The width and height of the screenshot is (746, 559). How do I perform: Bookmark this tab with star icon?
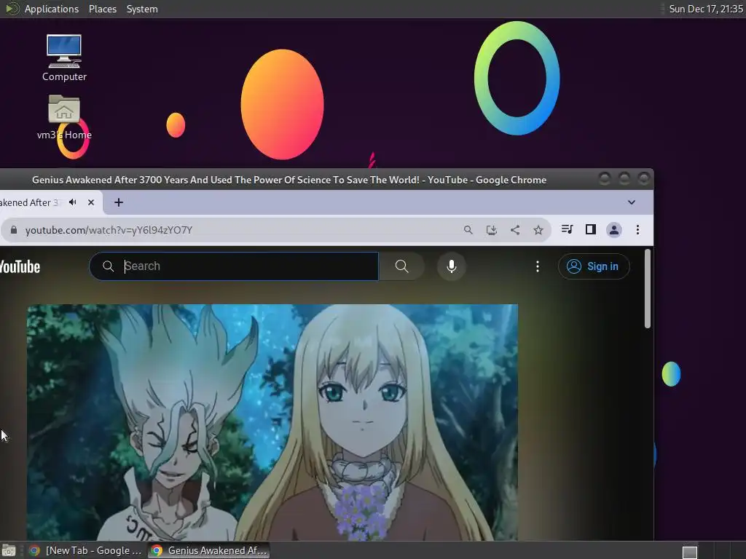[x=538, y=230]
